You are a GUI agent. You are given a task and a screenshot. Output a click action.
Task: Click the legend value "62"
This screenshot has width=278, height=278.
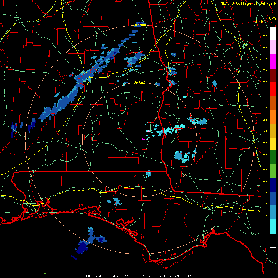(x=265, y=46)
